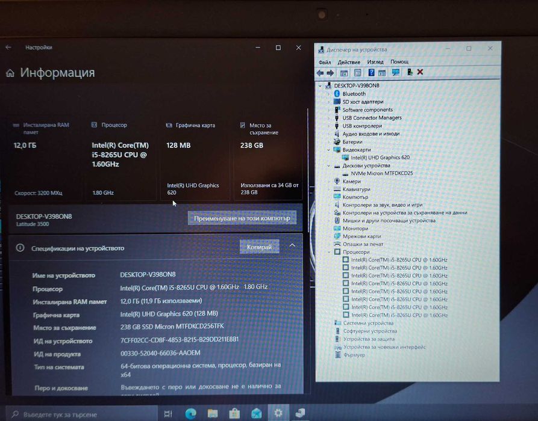Click Settings gear on the taskbar
Screen dimensions: 538x421
pos(278,413)
